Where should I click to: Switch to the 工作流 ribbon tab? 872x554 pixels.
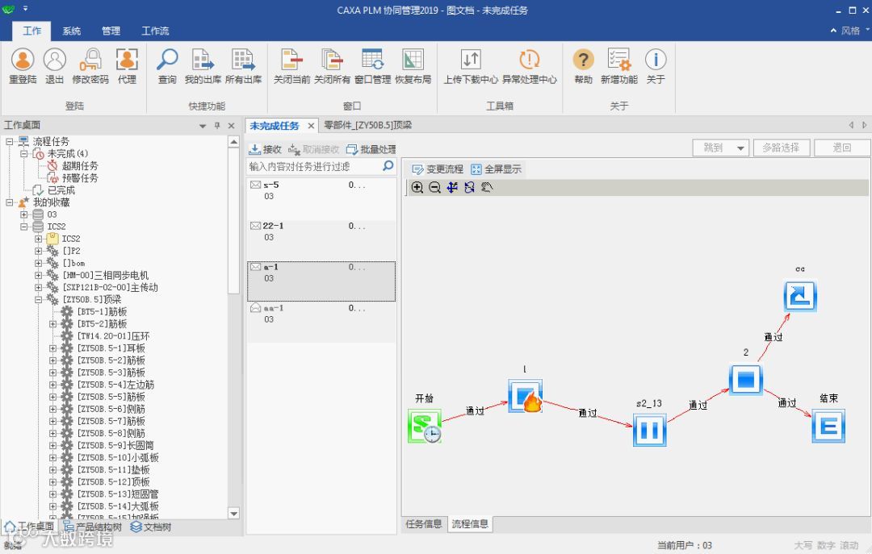pos(155,31)
